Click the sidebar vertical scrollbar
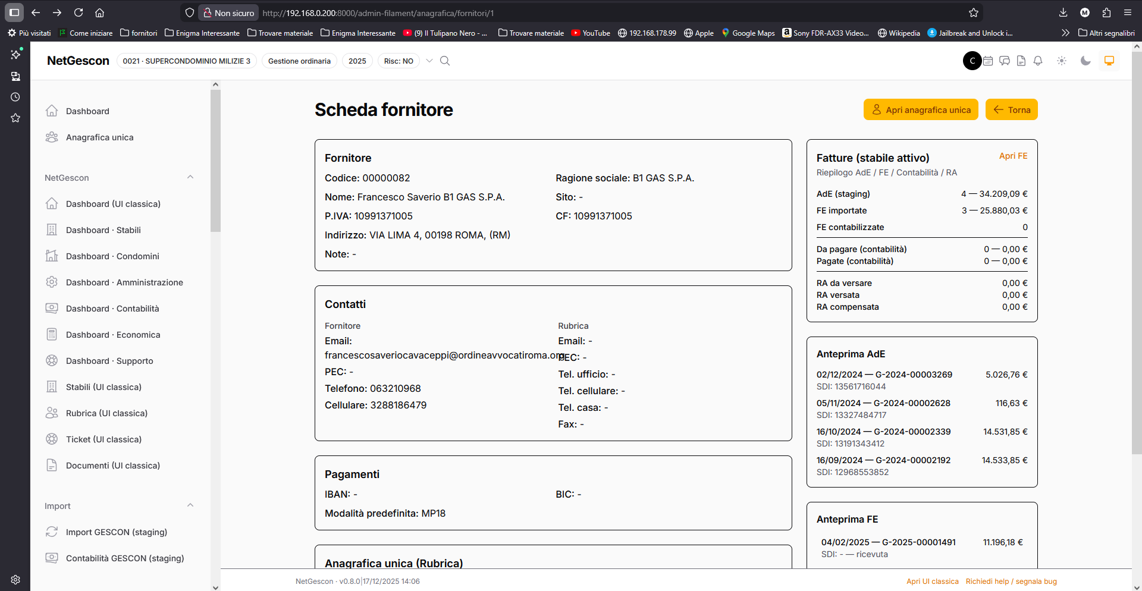This screenshot has width=1142, height=591. [215, 161]
